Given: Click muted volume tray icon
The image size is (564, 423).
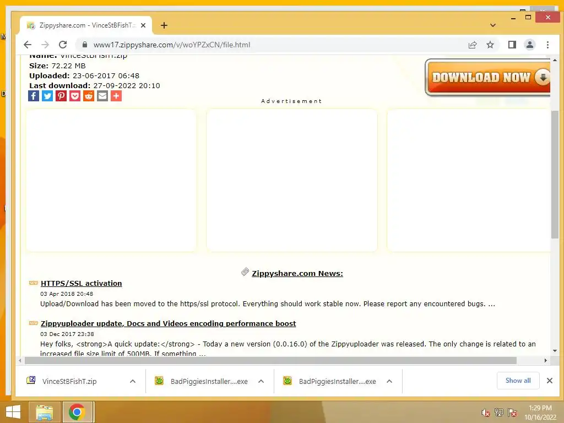Looking at the screenshot, I should tap(486, 413).
